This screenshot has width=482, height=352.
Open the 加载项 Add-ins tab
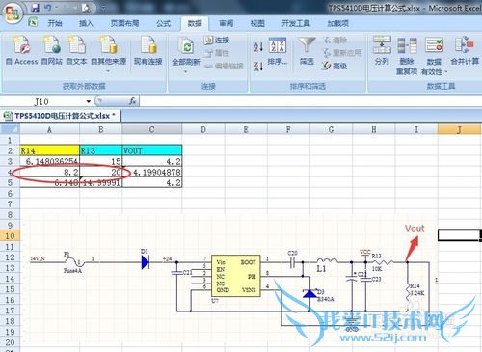(338, 23)
